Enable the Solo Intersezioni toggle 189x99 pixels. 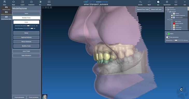point(168,37)
